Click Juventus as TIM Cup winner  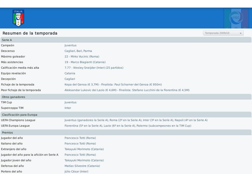(x=70, y=102)
